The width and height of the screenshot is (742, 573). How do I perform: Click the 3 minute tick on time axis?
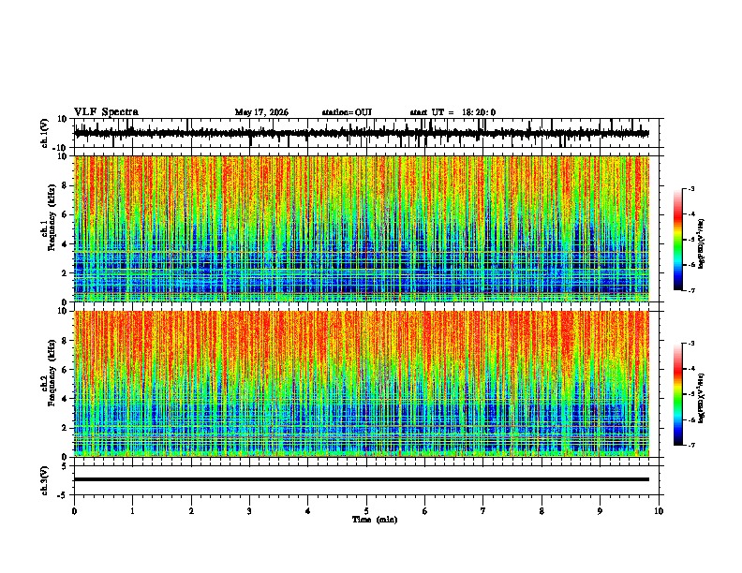pos(249,511)
